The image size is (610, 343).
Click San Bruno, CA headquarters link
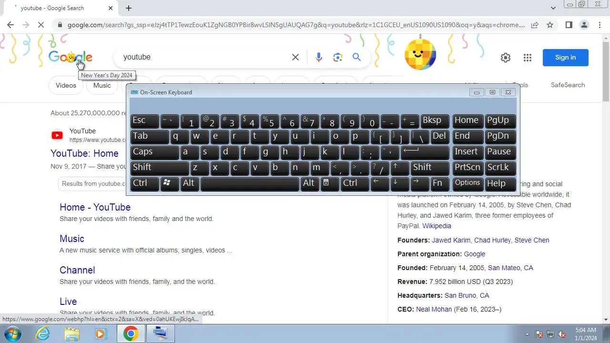point(467,296)
